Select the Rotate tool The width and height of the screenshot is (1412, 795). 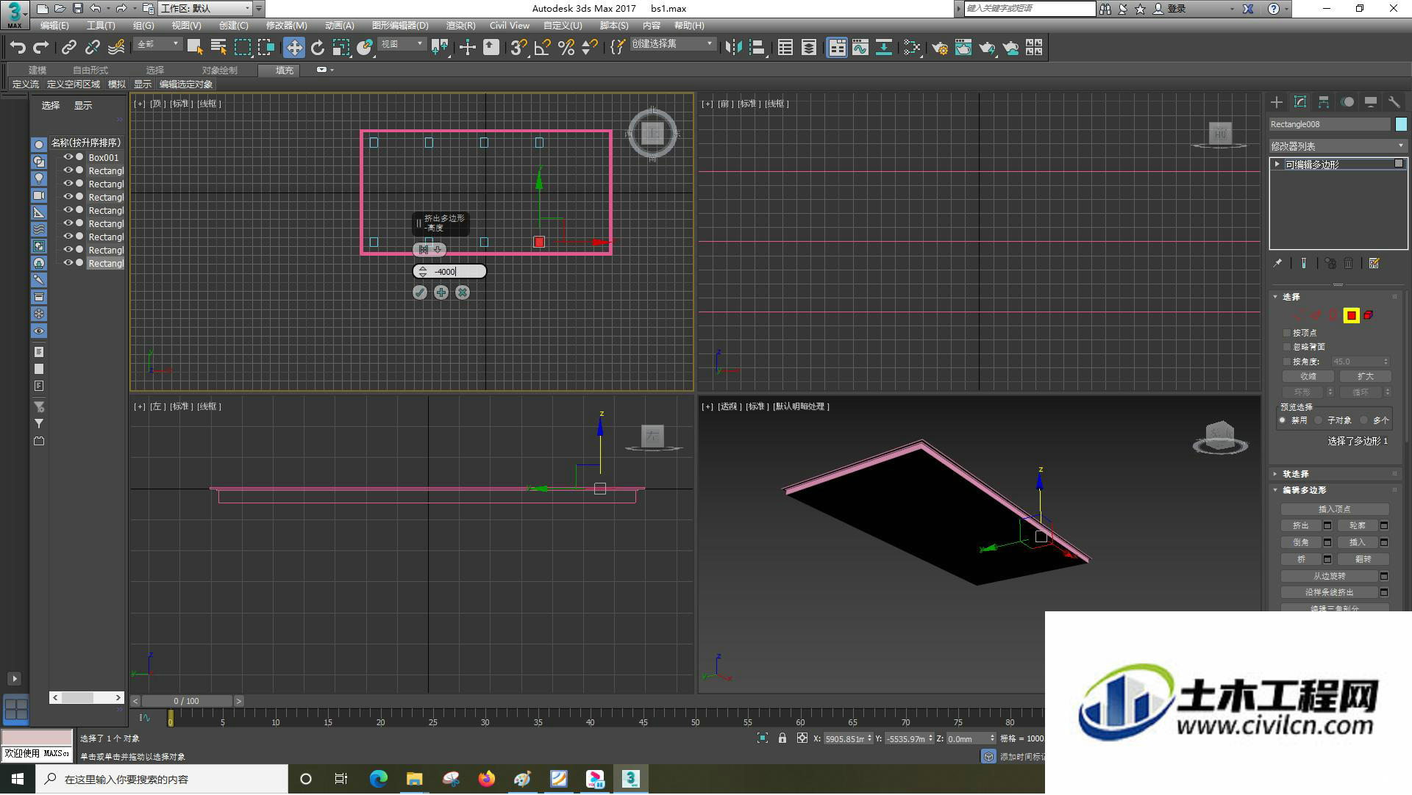[x=318, y=48]
